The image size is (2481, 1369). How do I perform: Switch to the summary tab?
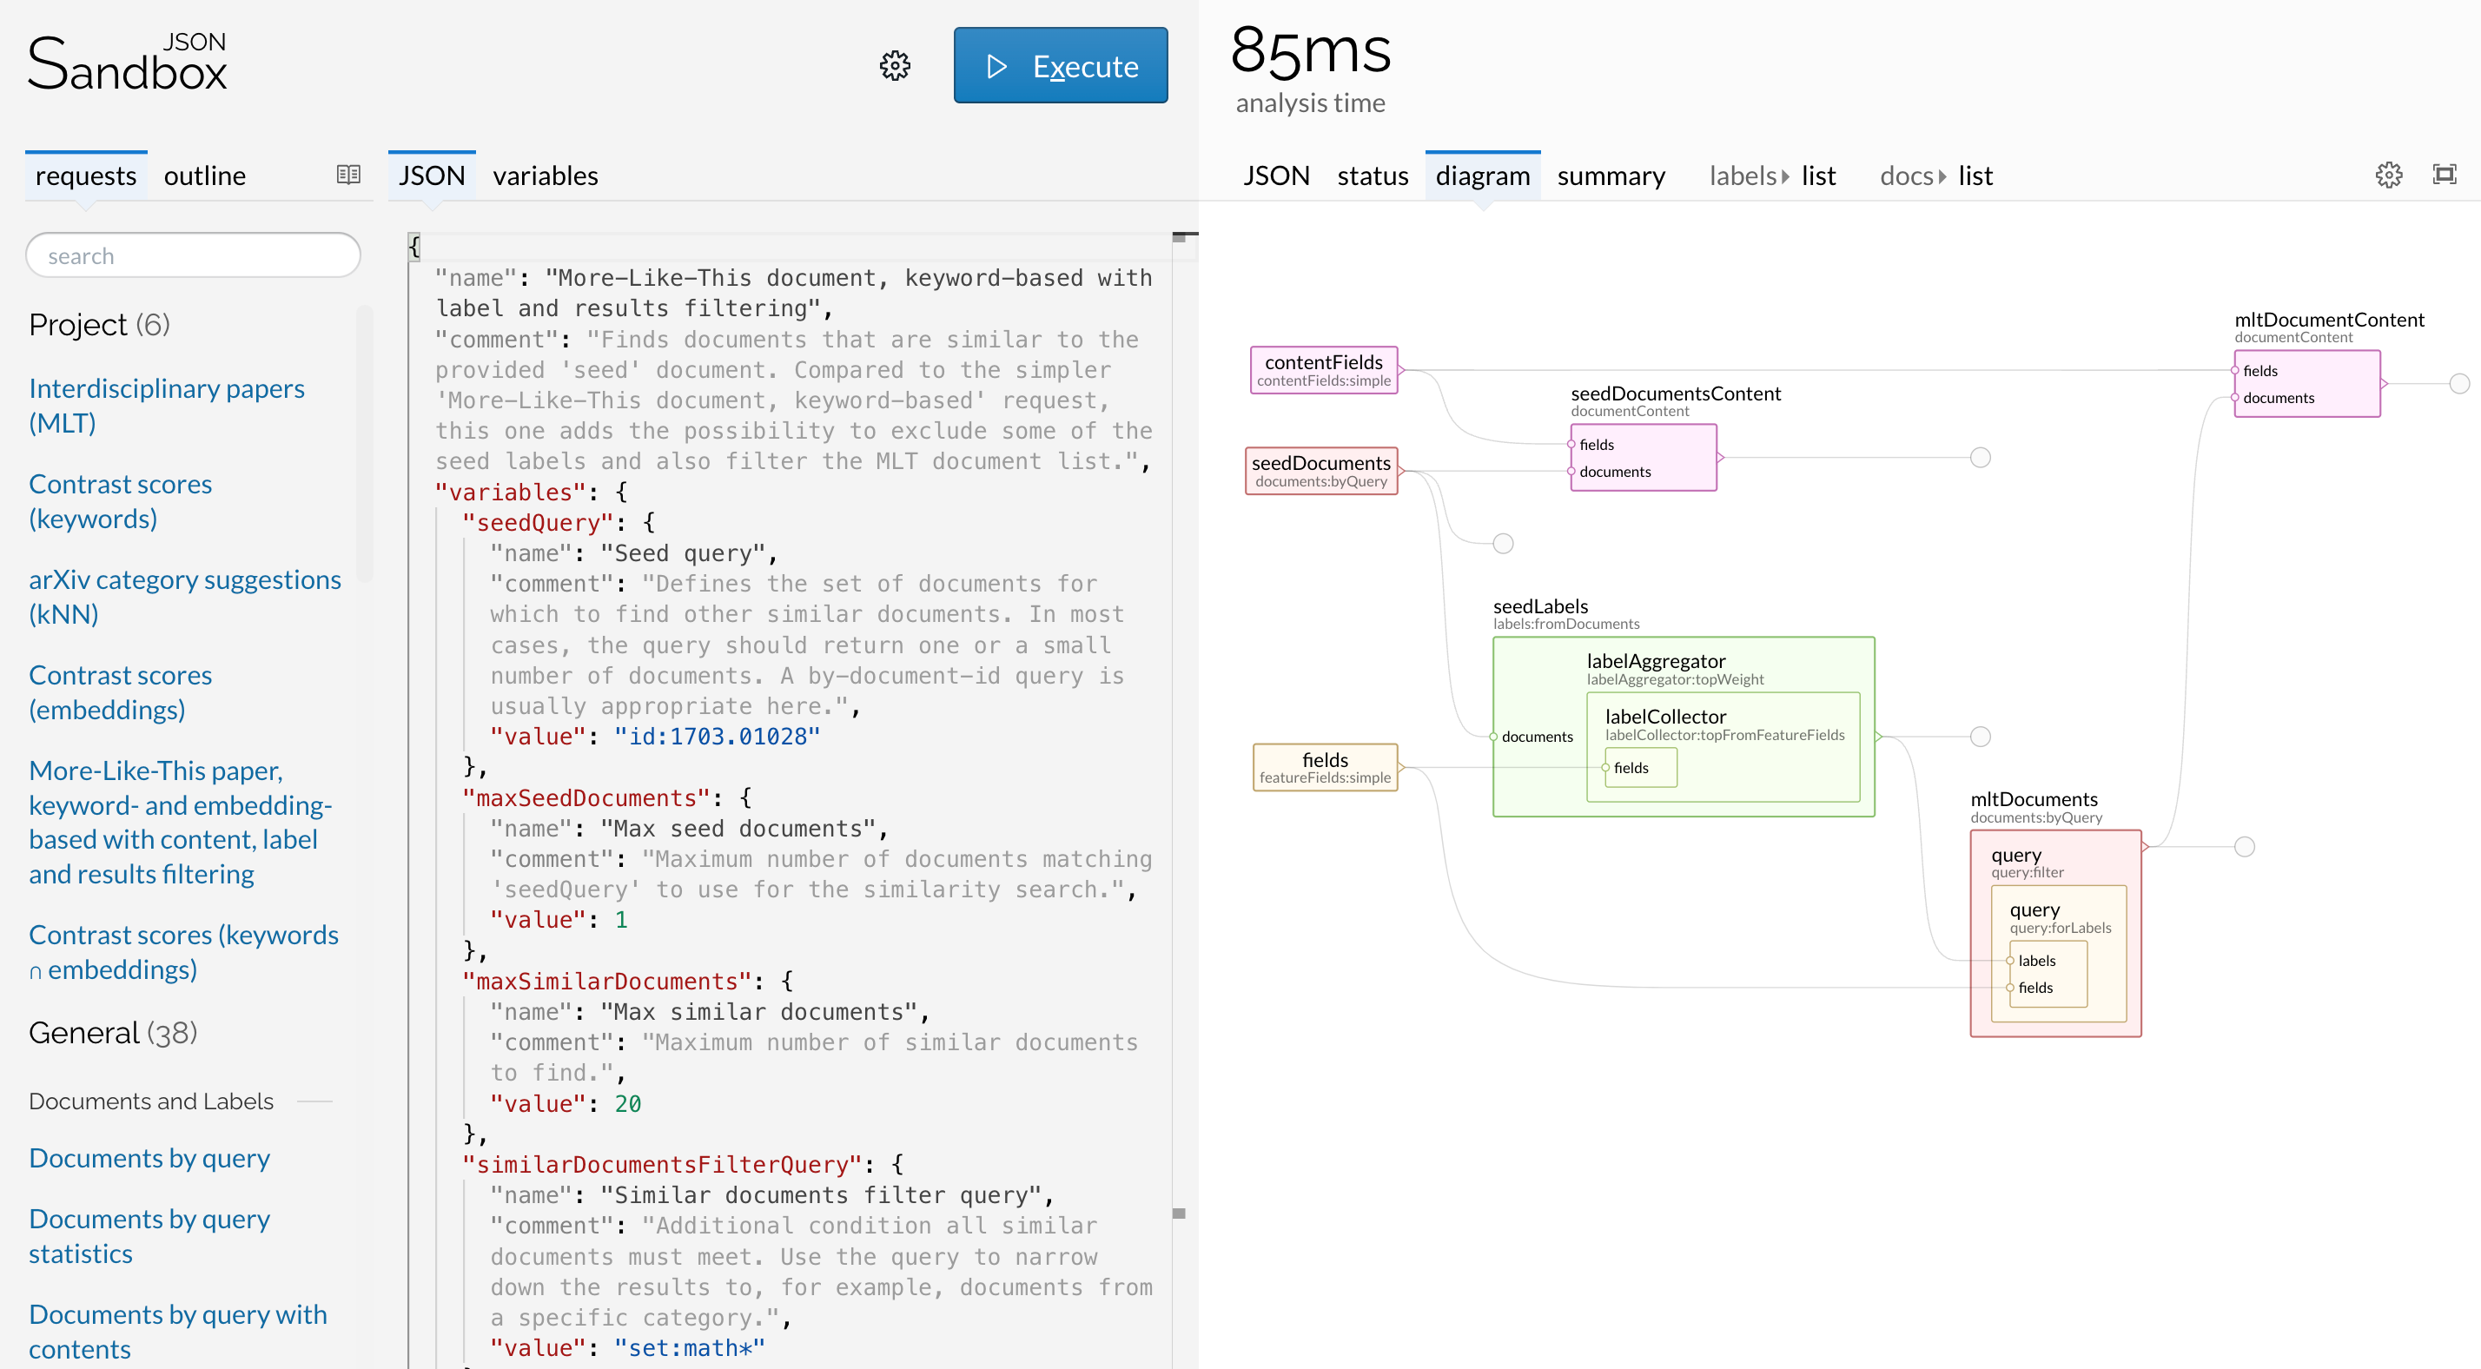pos(1608,174)
